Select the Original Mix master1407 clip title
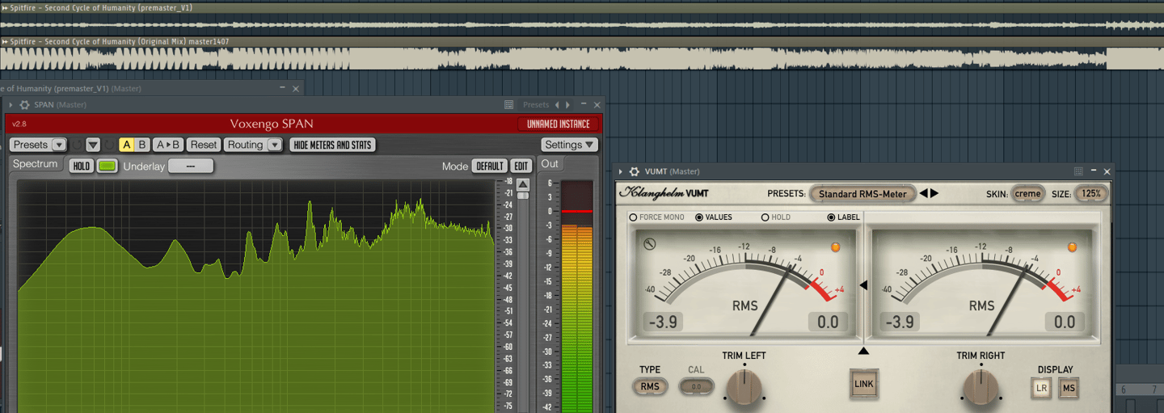Viewport: 1164px width, 413px height. click(x=119, y=41)
